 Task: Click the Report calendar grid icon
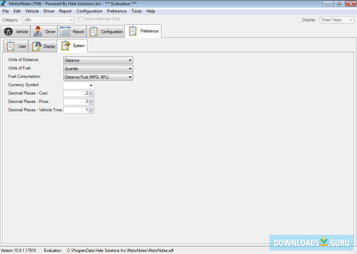pos(65,31)
